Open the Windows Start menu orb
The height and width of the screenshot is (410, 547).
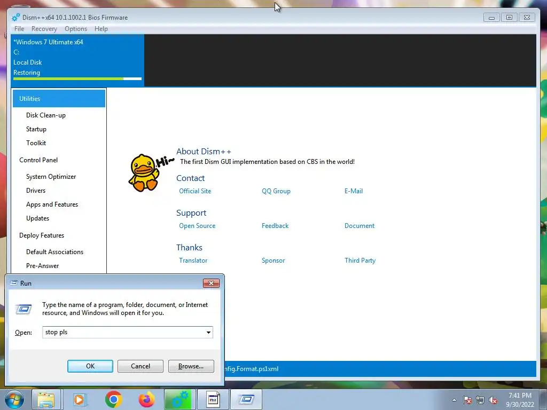click(14, 399)
